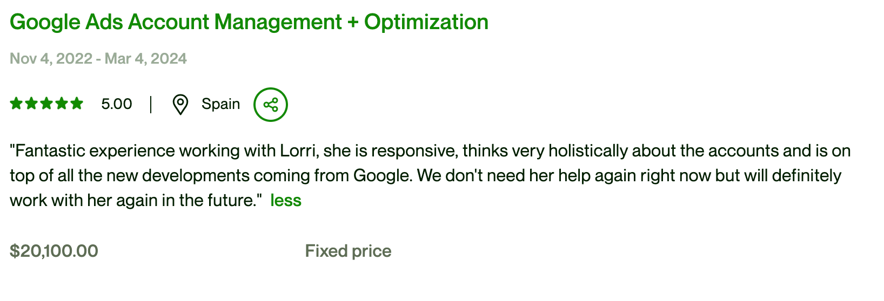Screen dimensions: 884x301
Task: Click the 5.00 rating score
Action: tap(117, 104)
